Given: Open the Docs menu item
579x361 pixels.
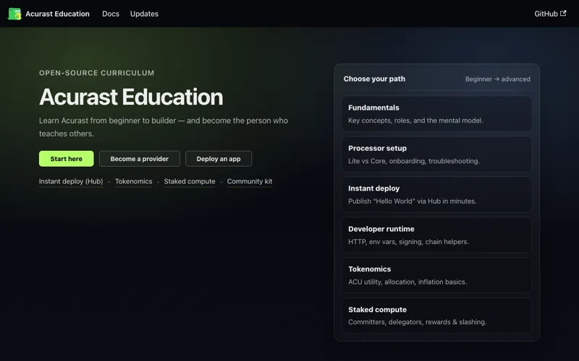Looking at the screenshot, I should [x=111, y=14].
